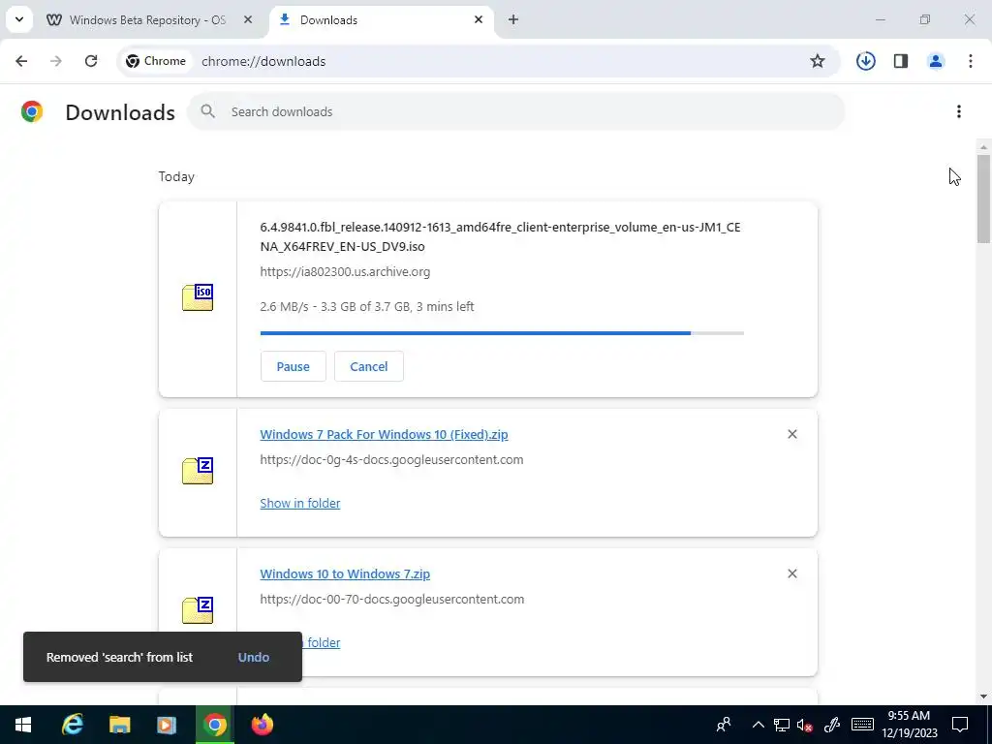Remove Windows 10 to Windows 7.zip entry
The width and height of the screenshot is (992, 744).
tap(792, 573)
